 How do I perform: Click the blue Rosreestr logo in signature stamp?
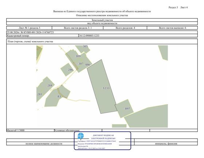click(x=81, y=136)
